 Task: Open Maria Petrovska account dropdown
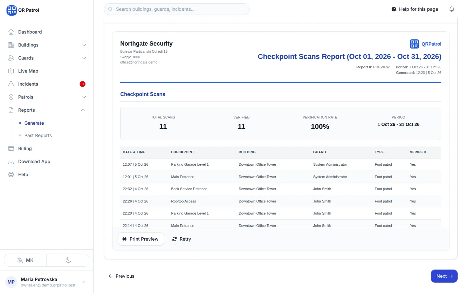pyautogui.click(x=46, y=282)
